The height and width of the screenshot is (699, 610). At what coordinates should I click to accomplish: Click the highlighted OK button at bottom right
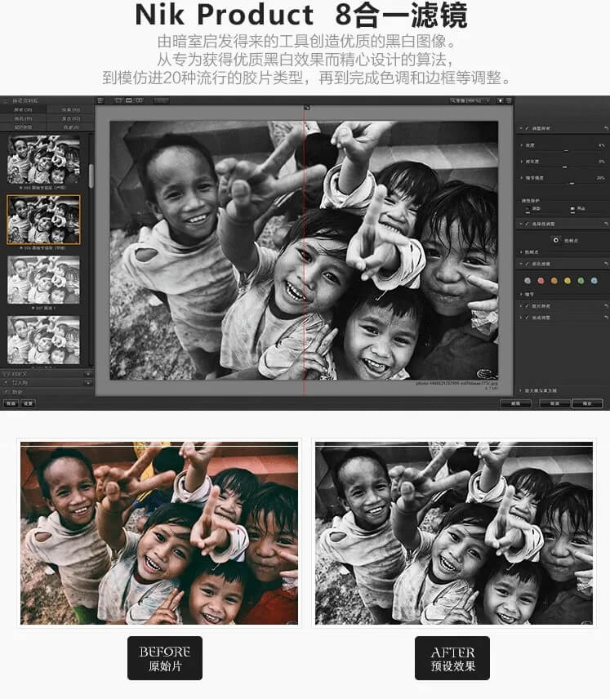coord(587,403)
